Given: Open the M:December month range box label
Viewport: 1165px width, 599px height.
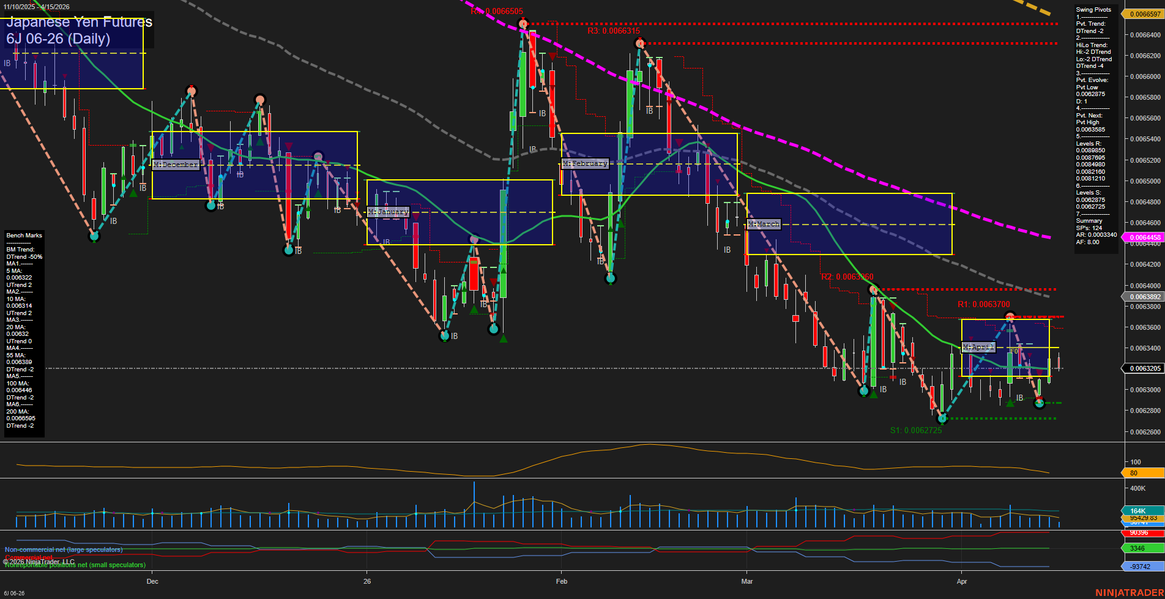Looking at the screenshot, I should tap(176, 164).
